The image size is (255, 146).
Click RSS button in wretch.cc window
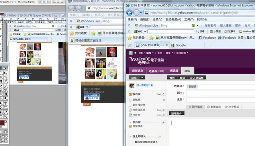(87, 104)
